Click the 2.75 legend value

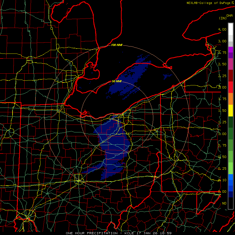tap(222, 52)
